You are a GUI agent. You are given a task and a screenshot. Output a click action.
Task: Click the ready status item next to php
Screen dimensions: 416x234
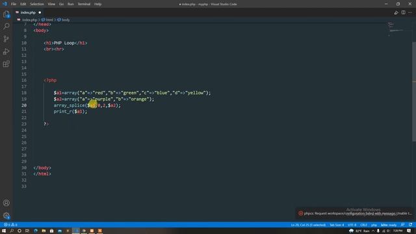pyautogui.click(x=389, y=225)
